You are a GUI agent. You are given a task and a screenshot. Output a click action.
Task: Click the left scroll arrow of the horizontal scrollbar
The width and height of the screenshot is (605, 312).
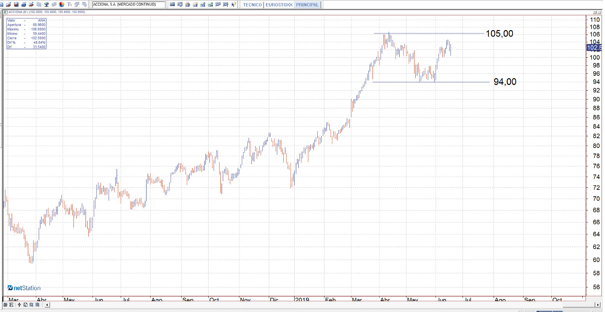pos(47,305)
